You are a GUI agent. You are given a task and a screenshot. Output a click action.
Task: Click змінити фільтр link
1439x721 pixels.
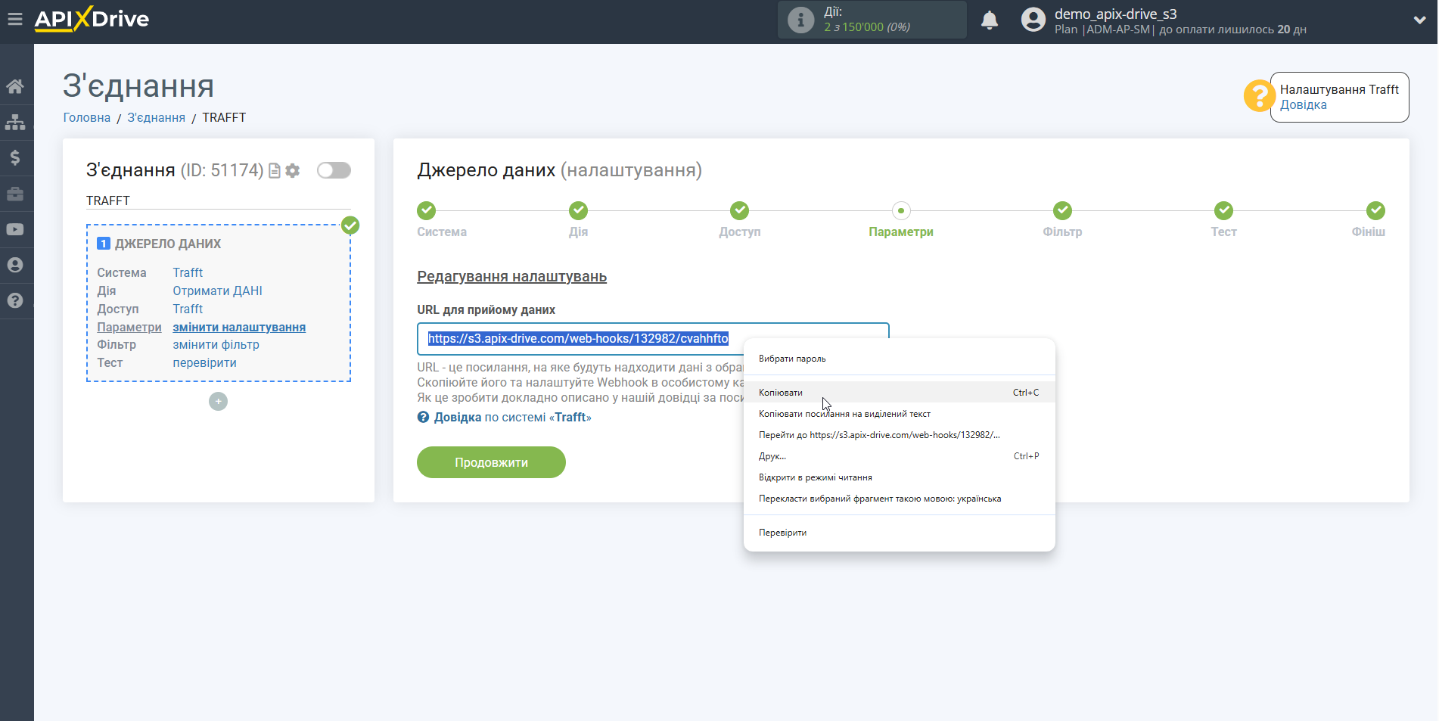pyautogui.click(x=216, y=344)
